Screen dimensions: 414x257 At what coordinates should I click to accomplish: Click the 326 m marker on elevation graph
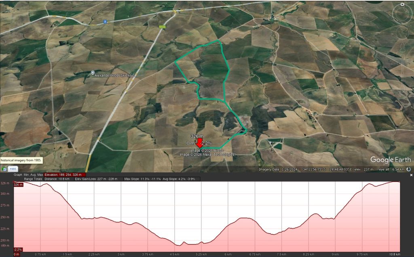[18, 185]
